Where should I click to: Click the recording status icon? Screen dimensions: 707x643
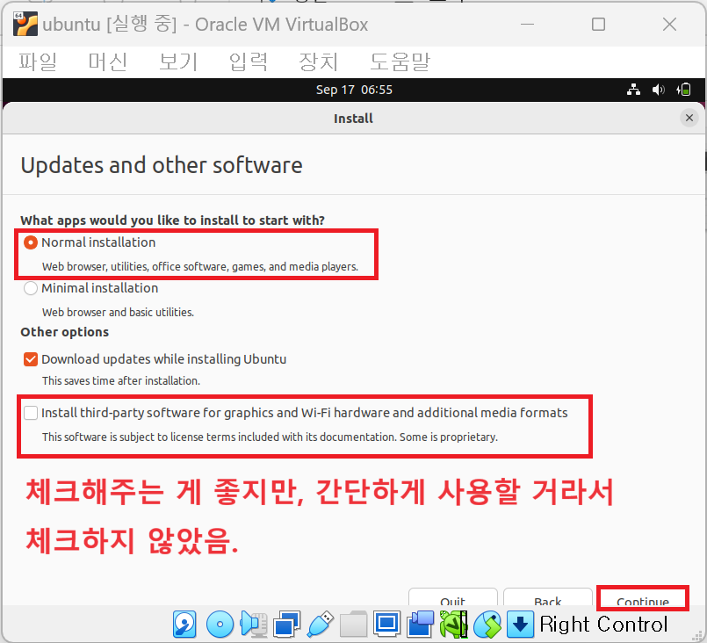click(x=420, y=624)
